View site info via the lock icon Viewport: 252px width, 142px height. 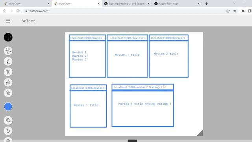point(26,11)
